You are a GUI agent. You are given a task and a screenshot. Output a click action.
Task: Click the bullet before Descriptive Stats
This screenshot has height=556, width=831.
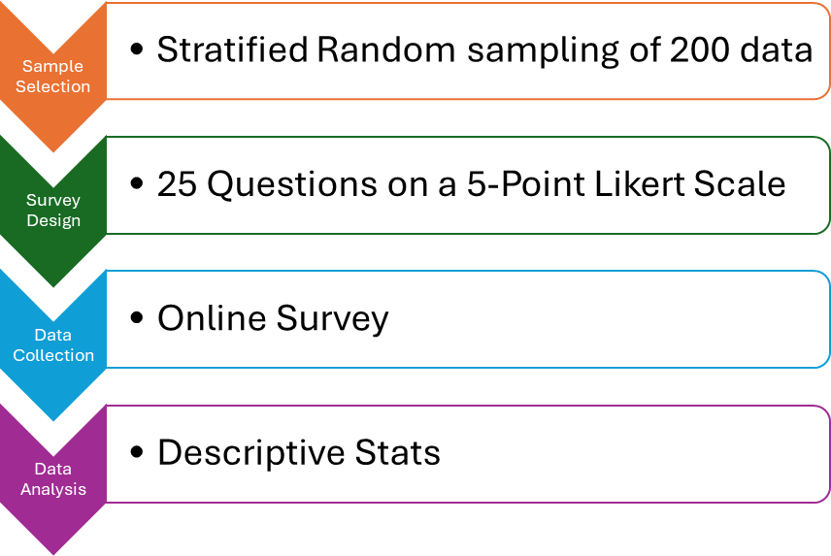(x=137, y=453)
